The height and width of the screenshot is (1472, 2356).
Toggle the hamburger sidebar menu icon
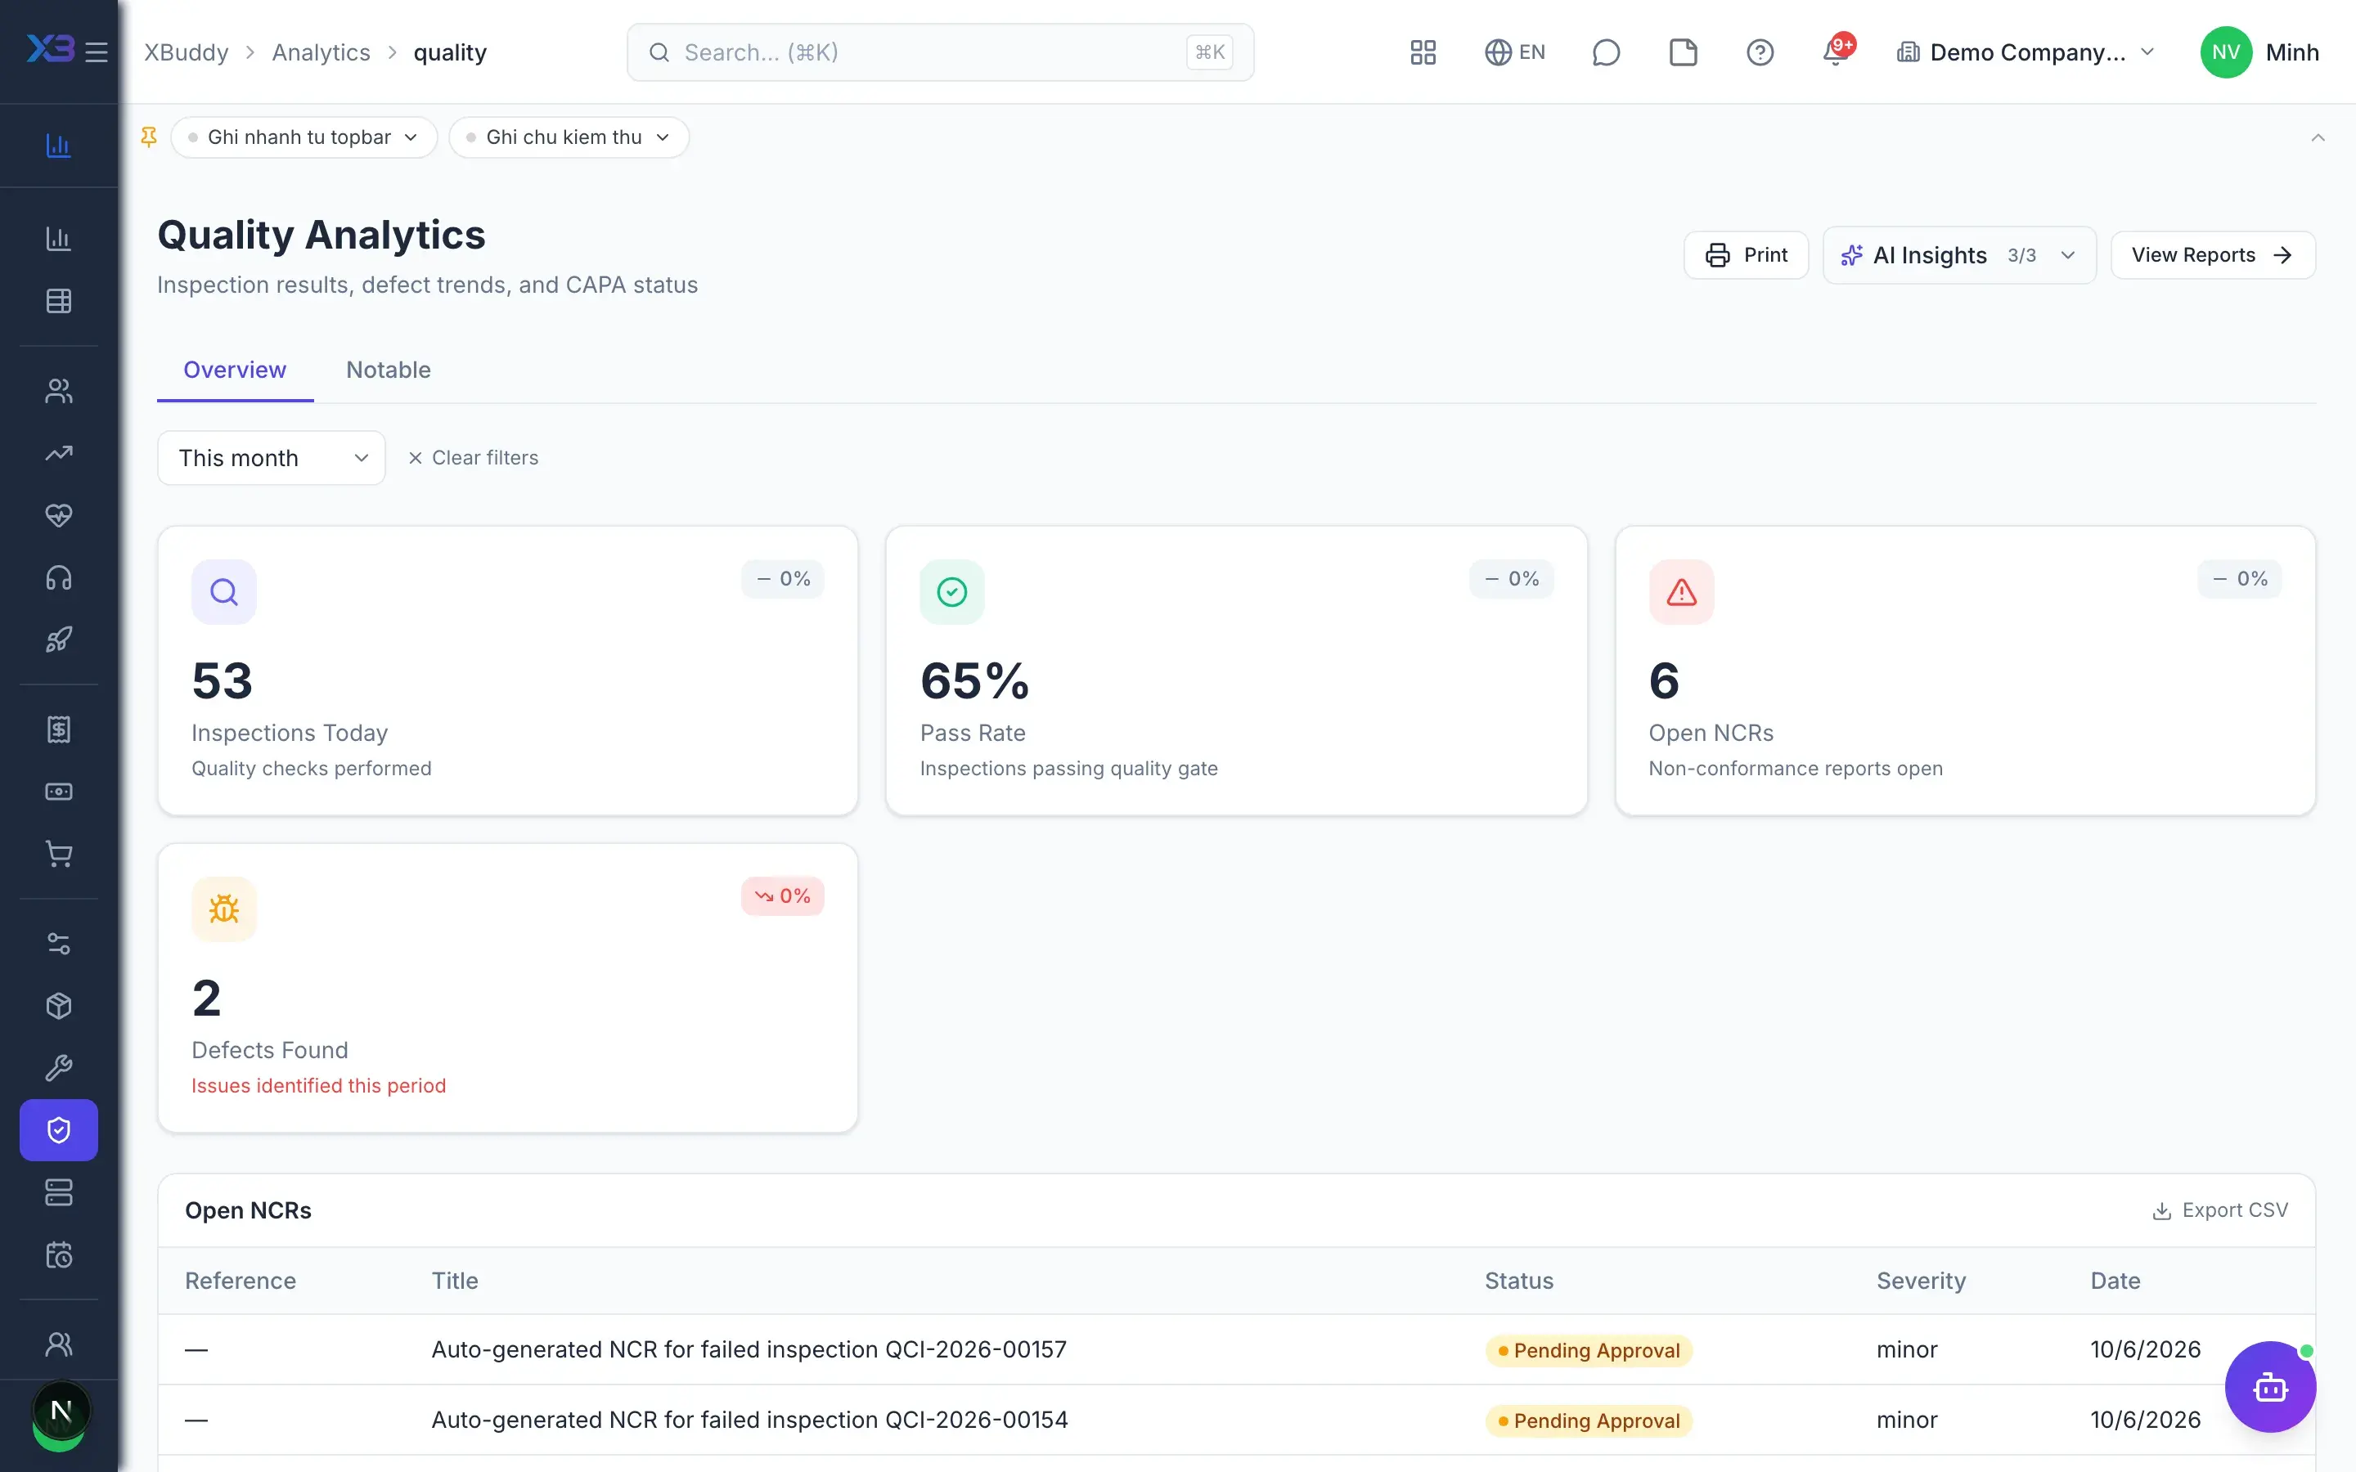pyautogui.click(x=97, y=52)
